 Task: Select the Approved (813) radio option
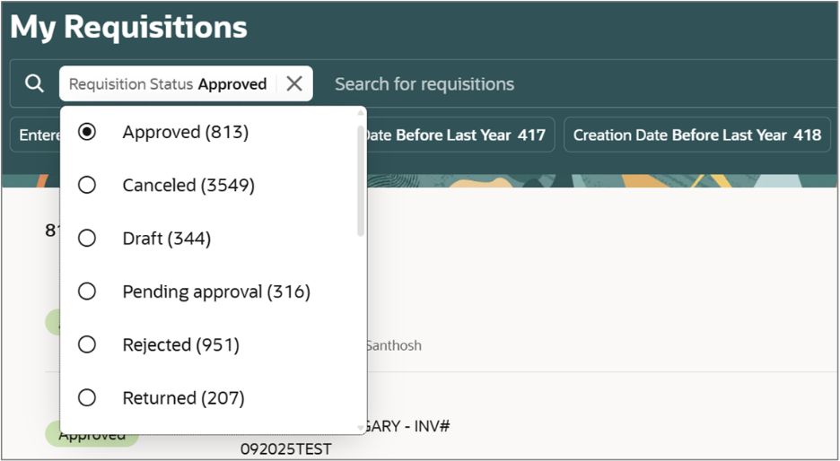pos(87,132)
